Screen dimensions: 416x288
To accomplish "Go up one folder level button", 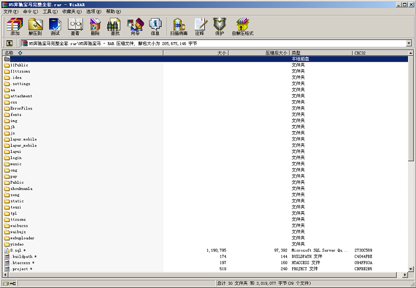I will click(9, 43).
